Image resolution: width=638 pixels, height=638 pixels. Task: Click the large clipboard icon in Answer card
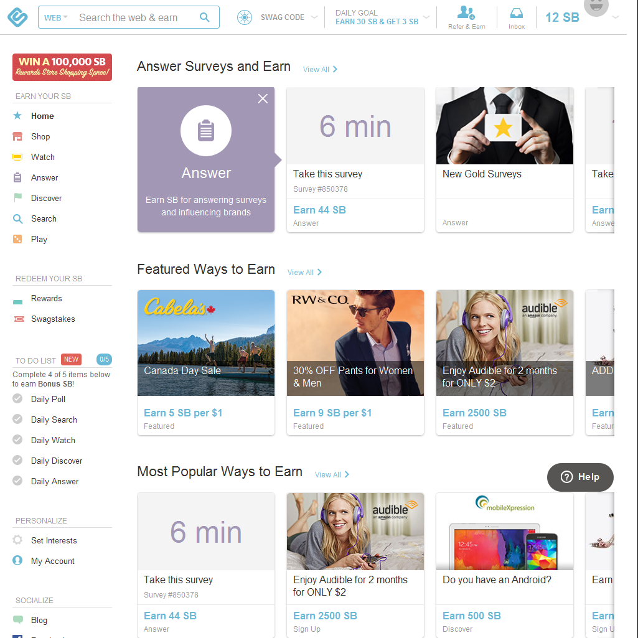[x=206, y=131]
